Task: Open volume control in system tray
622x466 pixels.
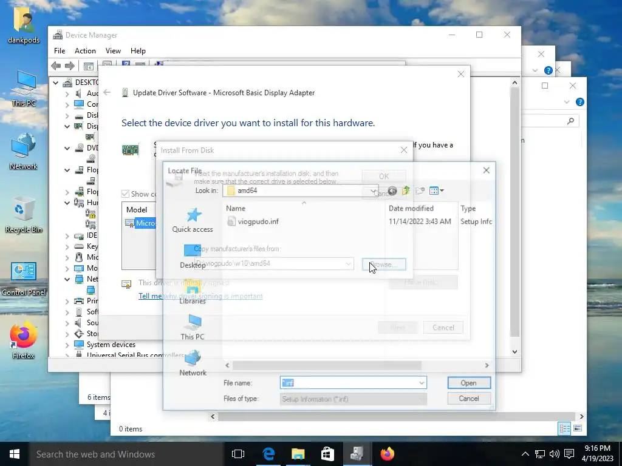Action: 554,454
